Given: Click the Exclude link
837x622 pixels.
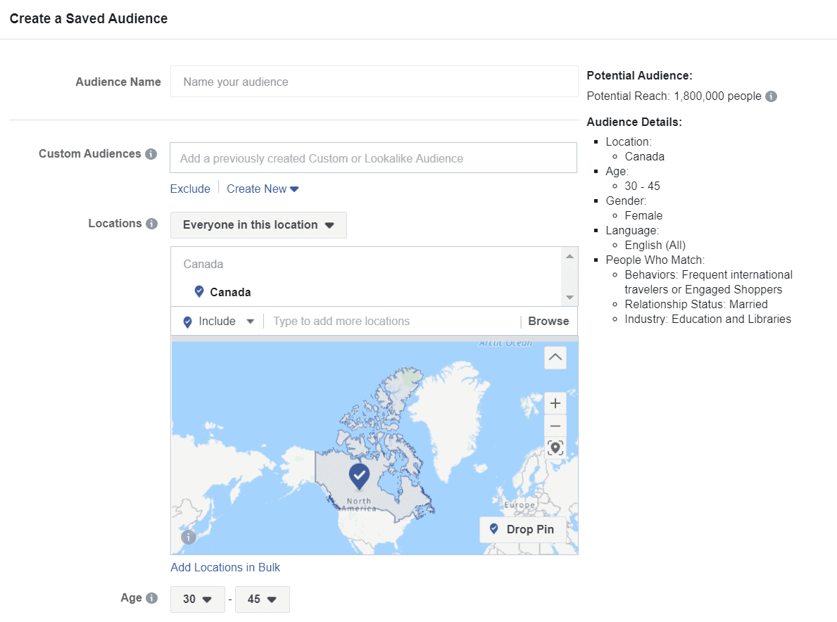Looking at the screenshot, I should coord(190,189).
